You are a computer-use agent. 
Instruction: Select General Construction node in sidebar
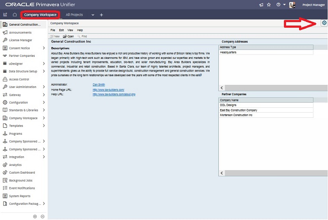coord(23,25)
